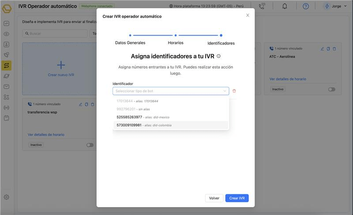Click the Crear IVR button
Screen dimensions: 353x215
(237, 198)
